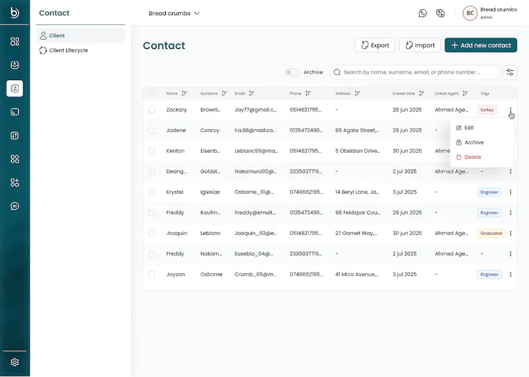Open settings gear at the sidebar bottom
The image size is (529, 377).
click(15, 362)
